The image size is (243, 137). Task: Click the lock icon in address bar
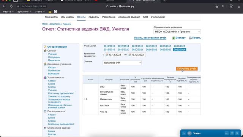tap(18, 6)
